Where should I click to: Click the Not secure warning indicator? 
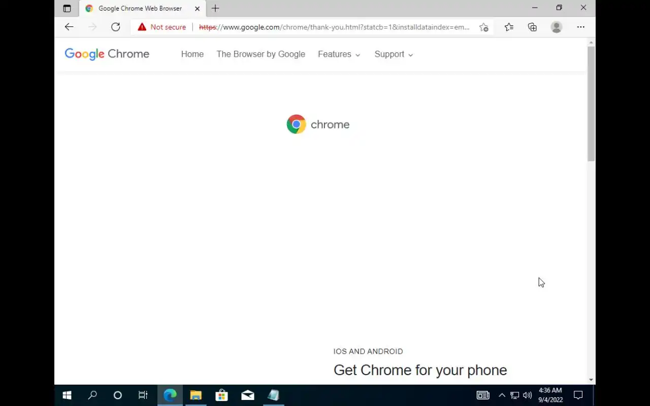click(x=162, y=27)
